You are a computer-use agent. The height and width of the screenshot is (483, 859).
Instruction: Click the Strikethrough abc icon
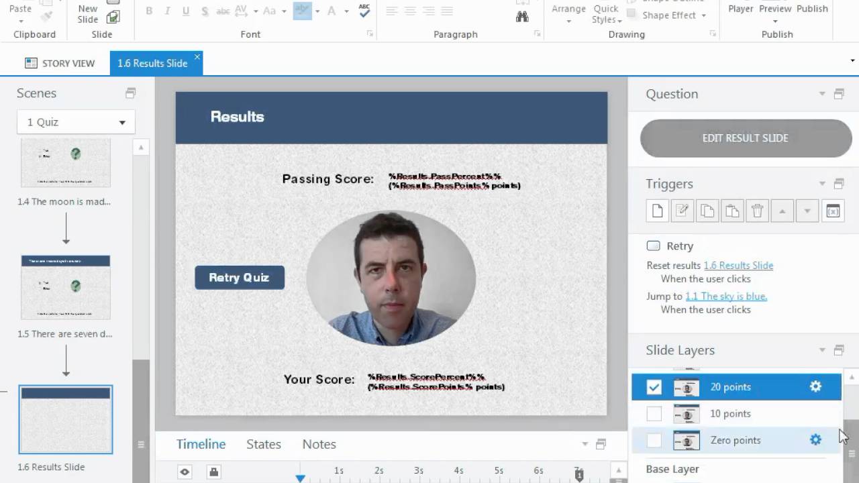(x=223, y=11)
